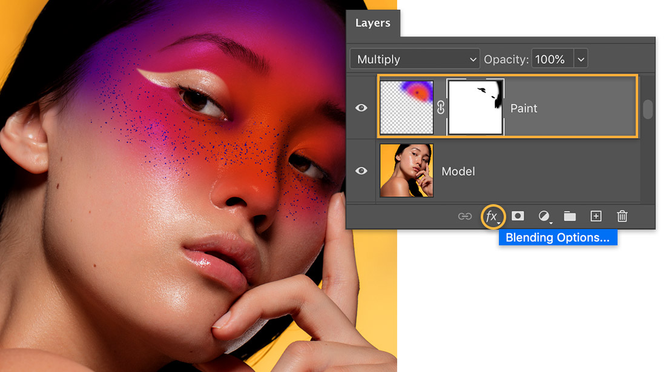Hide the Model layer
Viewport: 666px width, 372px height.
click(361, 170)
